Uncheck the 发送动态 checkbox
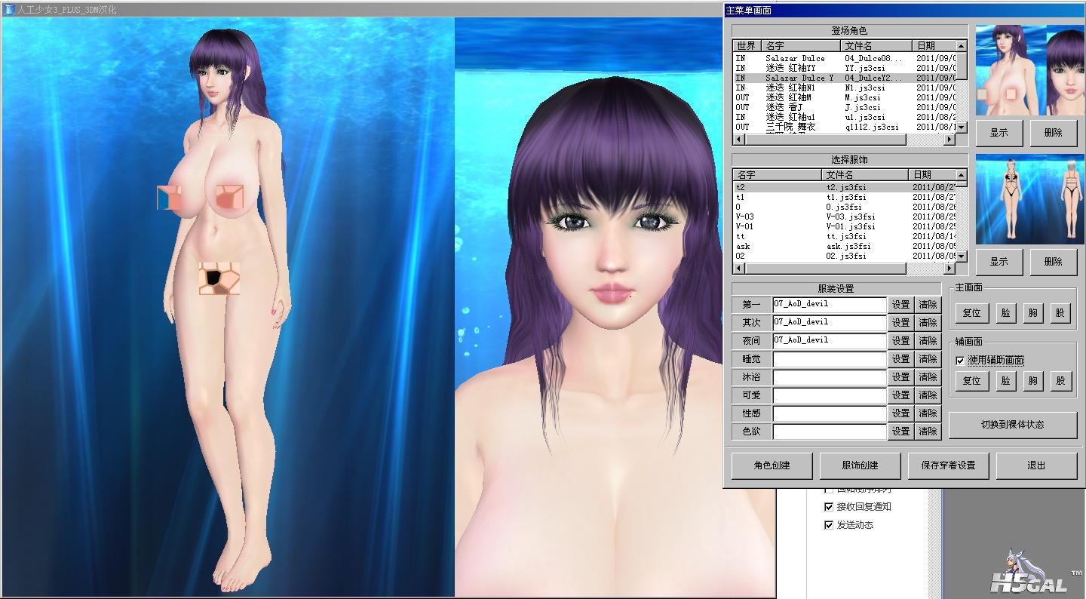Image resolution: width=1086 pixels, height=599 pixels. [x=829, y=525]
